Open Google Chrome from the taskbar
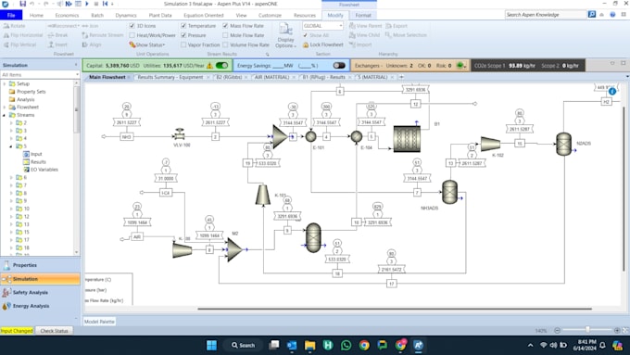 pos(364,345)
